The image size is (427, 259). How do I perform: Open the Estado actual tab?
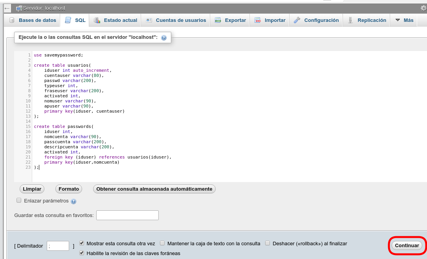pos(115,20)
